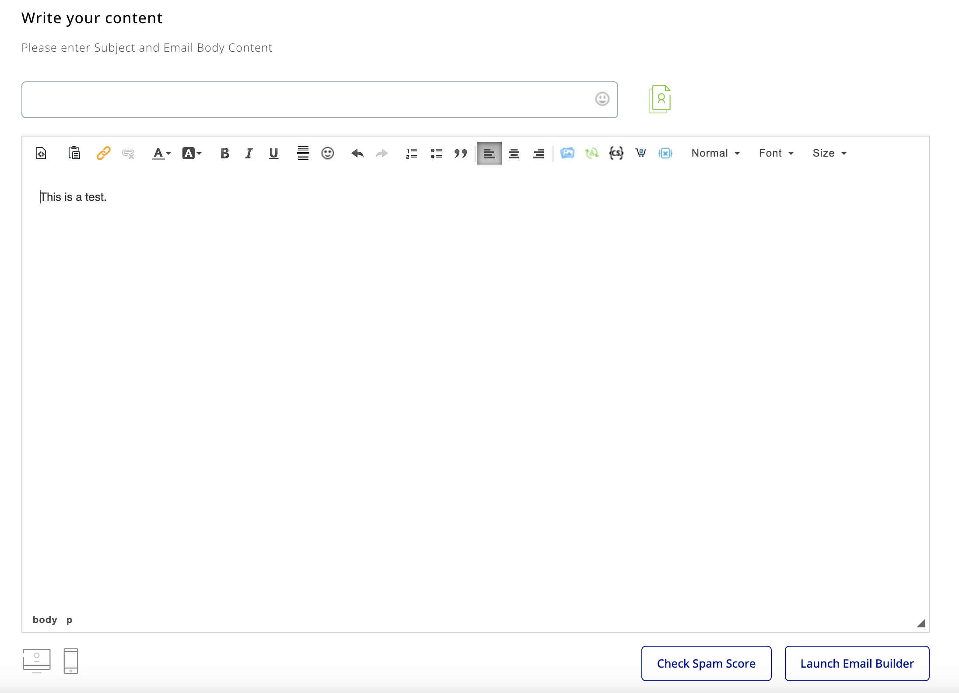Image resolution: width=959 pixels, height=693 pixels.
Task: Click the insert link icon
Action: pos(104,153)
